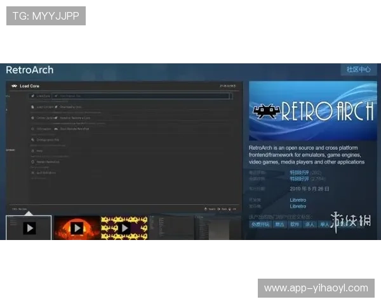
Task: Open recent reviews 特别好评 (282) link
Action: point(298,172)
